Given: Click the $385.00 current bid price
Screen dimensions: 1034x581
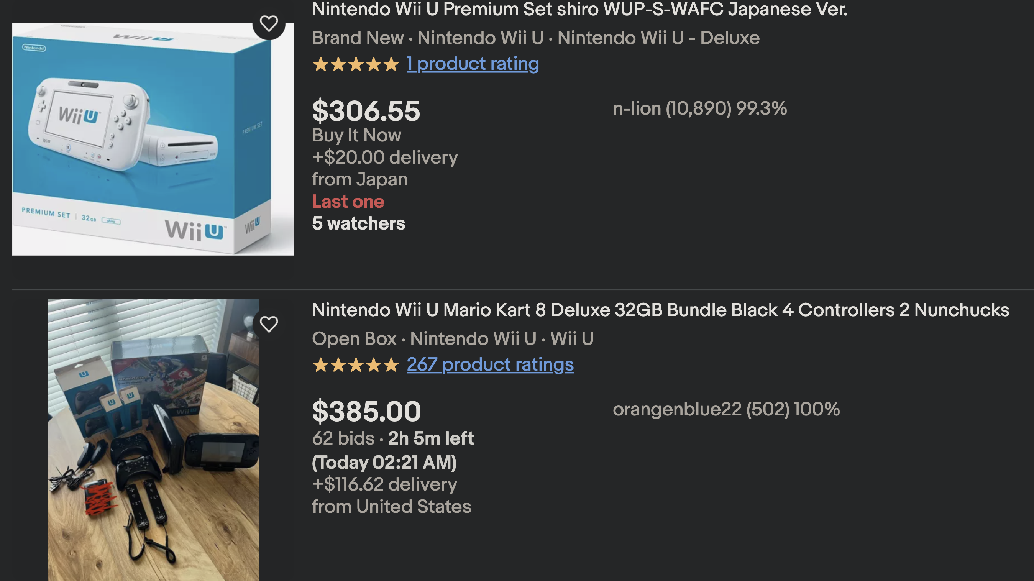Looking at the screenshot, I should (366, 412).
